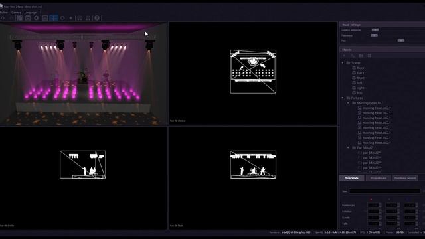Click the icon beside the top item
Image resolution: width=425 pixels, height=239 pixels.
coord(354,93)
